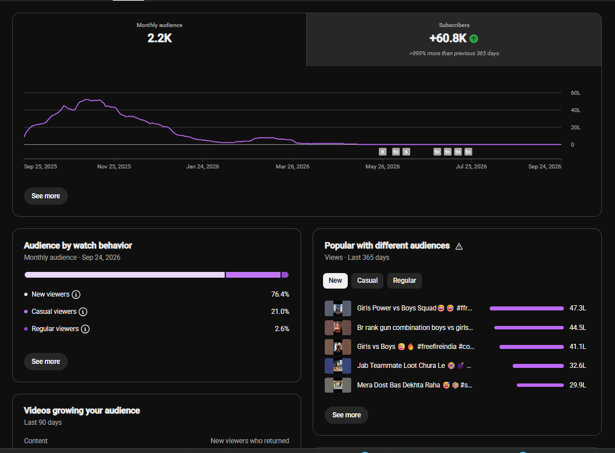Click the casual viewers segment of the behavior bar

coord(253,275)
